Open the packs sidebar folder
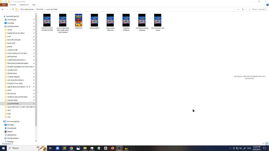 pyautogui.click(x=10, y=47)
